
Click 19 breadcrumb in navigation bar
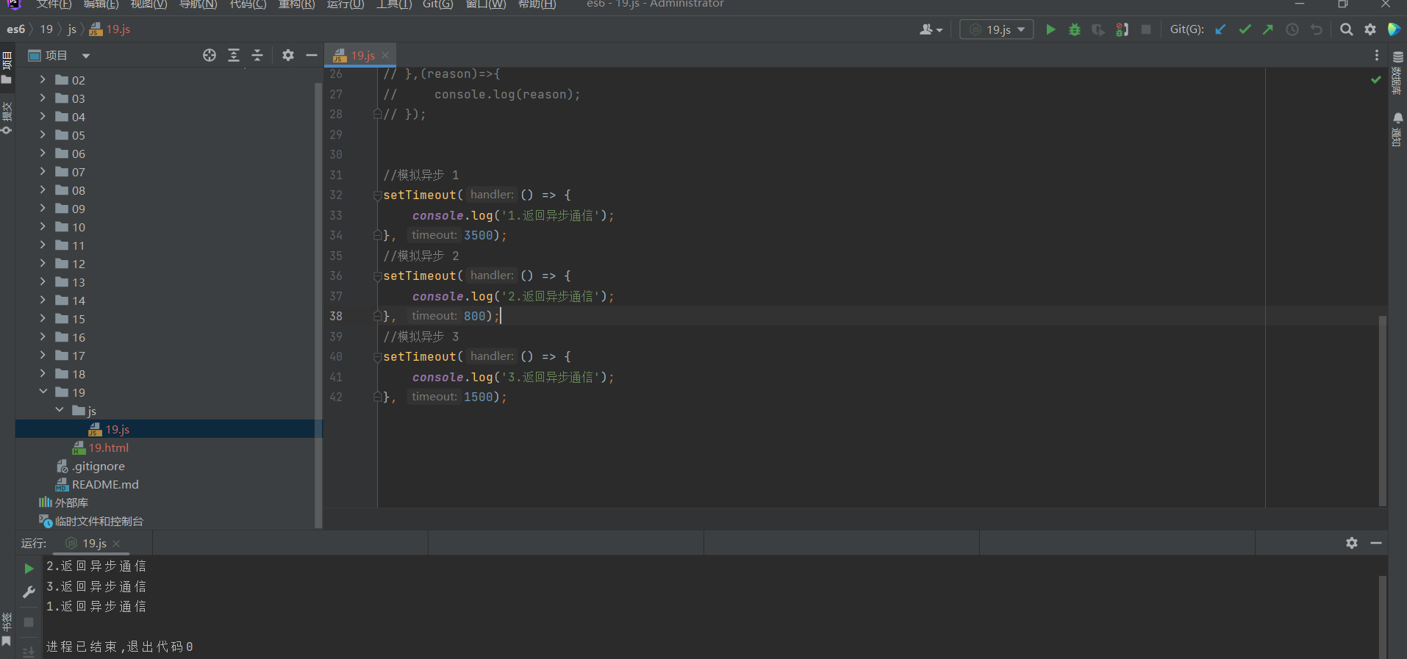pyautogui.click(x=46, y=29)
